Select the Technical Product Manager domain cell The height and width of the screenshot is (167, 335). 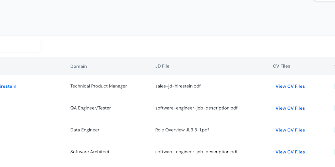click(x=98, y=86)
